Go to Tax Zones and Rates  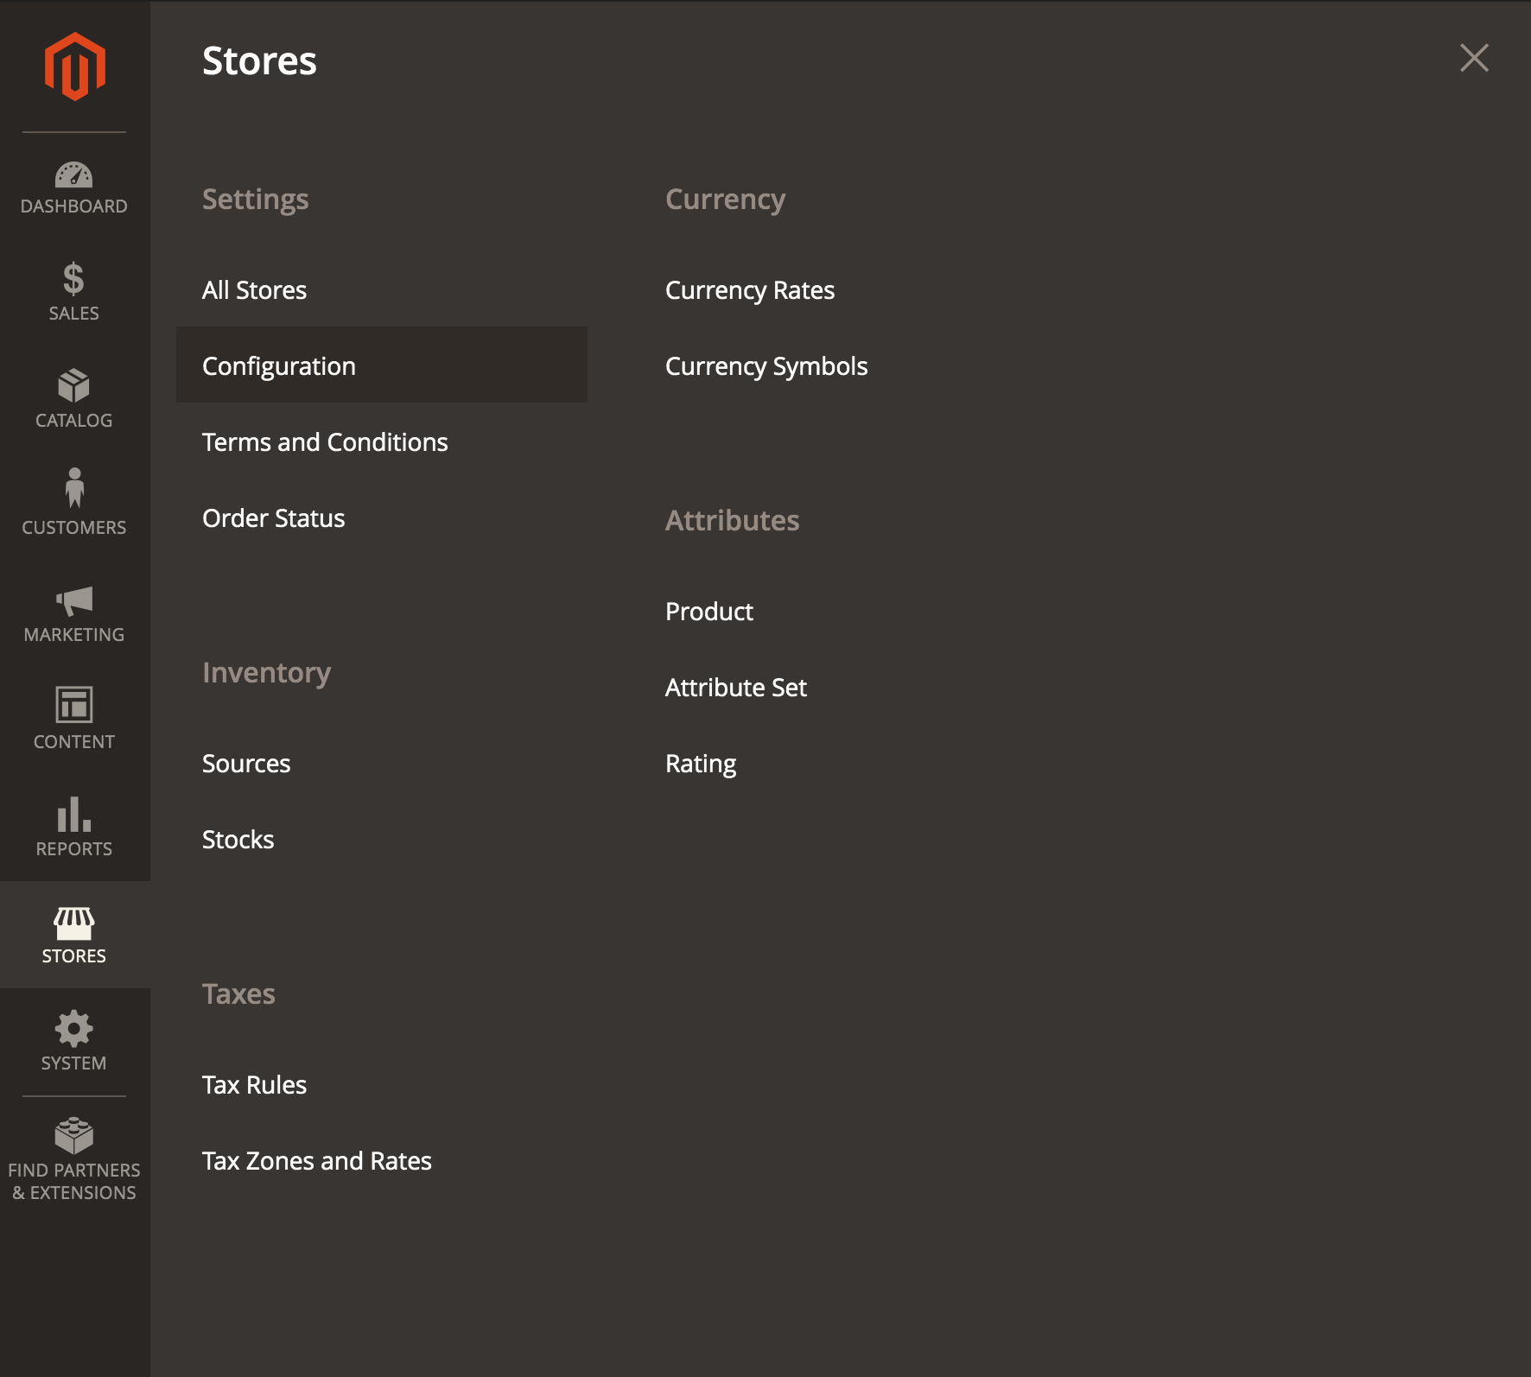pyautogui.click(x=316, y=1161)
